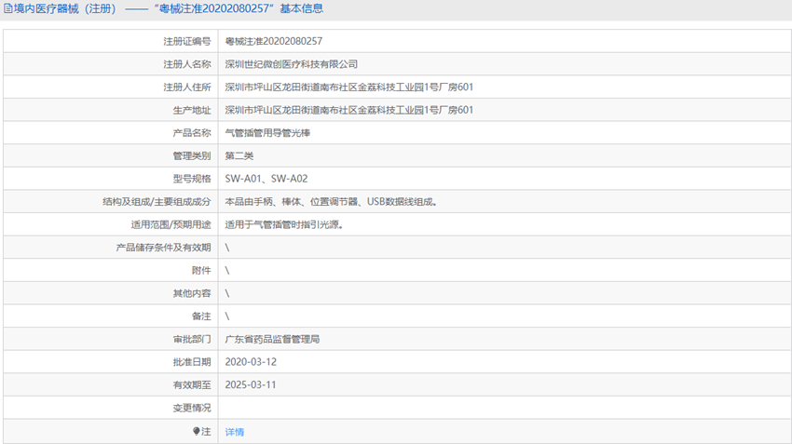The height and width of the screenshot is (444, 792).
Task: Click the backslash value in 其他内容 row
Action: pos(227,293)
